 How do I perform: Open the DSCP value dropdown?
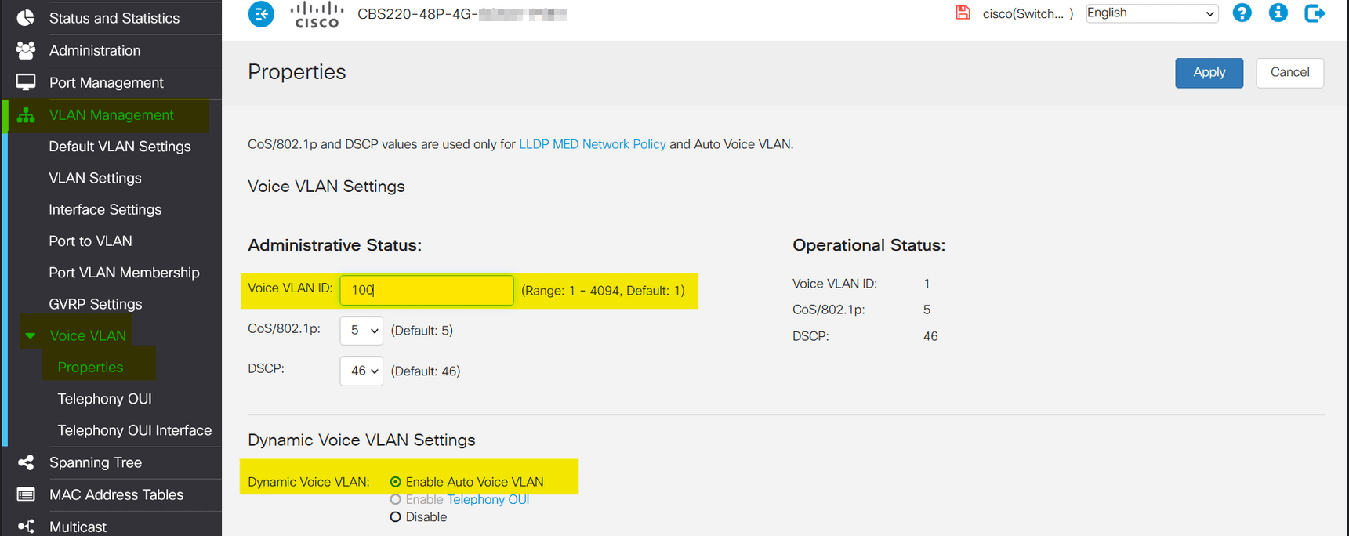pyautogui.click(x=361, y=371)
